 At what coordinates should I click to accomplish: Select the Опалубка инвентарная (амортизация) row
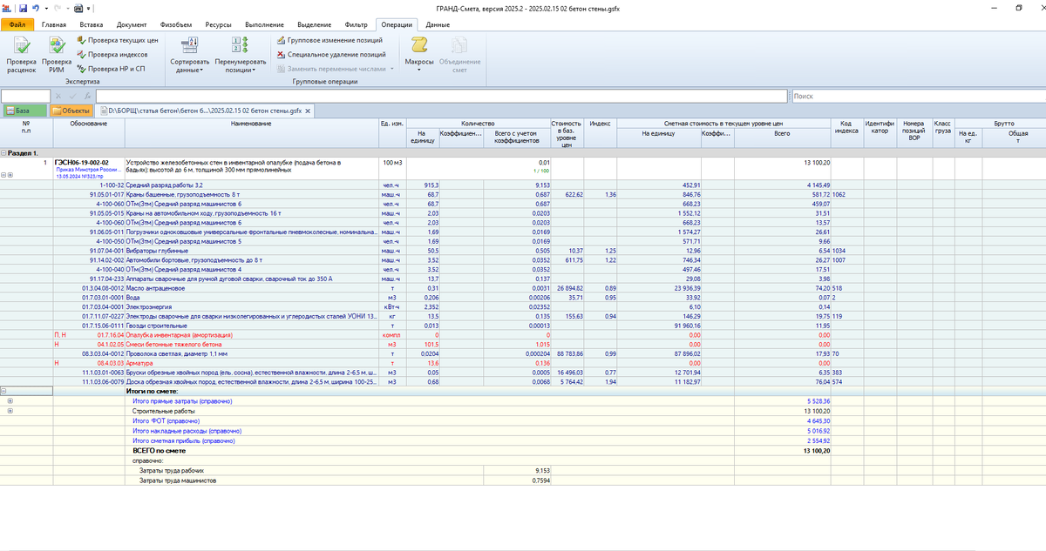[x=523, y=334]
